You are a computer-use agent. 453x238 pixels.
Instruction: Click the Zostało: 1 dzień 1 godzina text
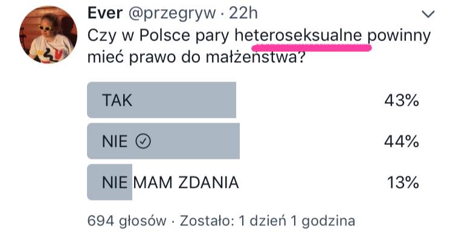pos(268,221)
